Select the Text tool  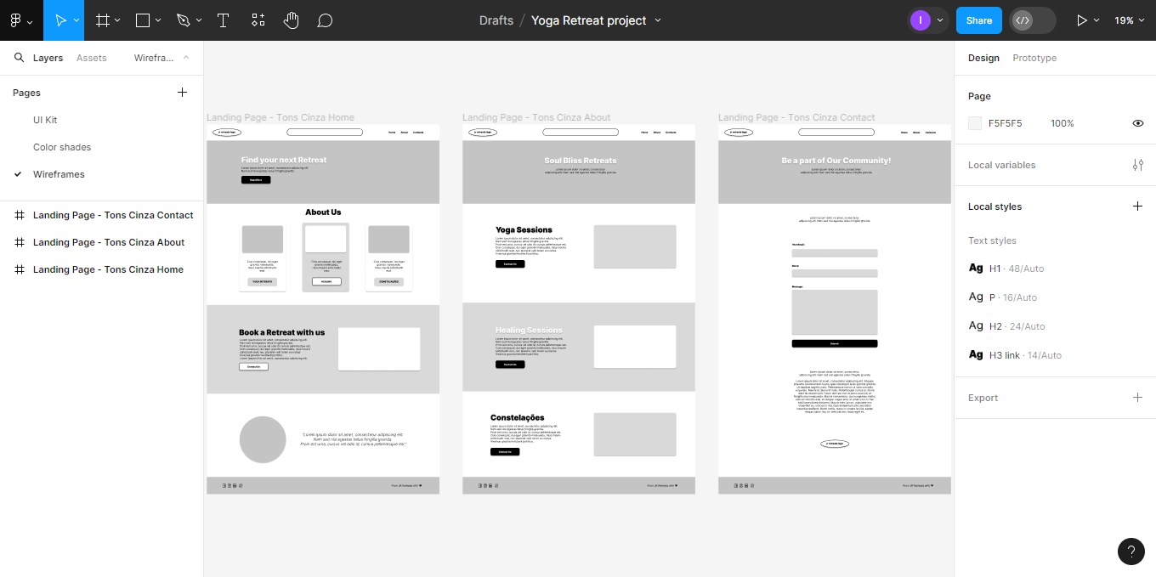[223, 20]
